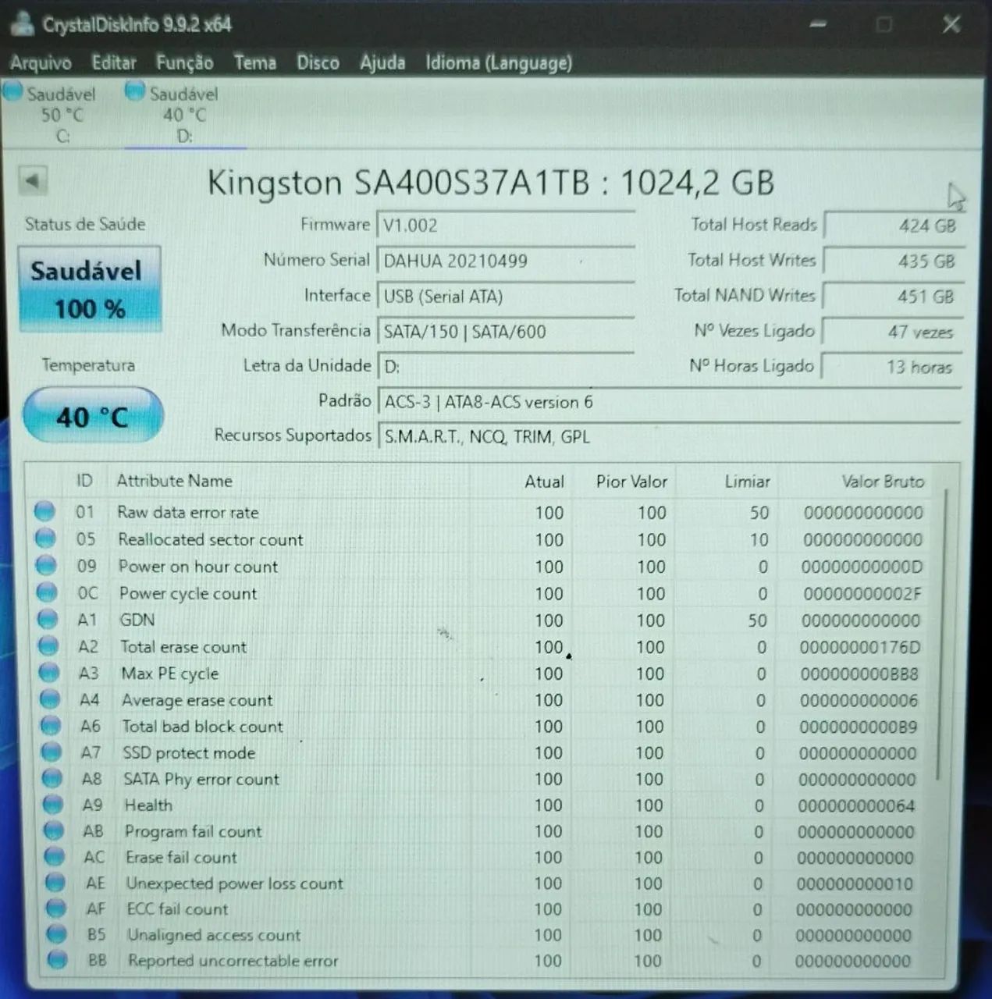Screen dimensions: 992x999
Task: Click status icon for Program fail count
Action: pyautogui.click(x=54, y=830)
